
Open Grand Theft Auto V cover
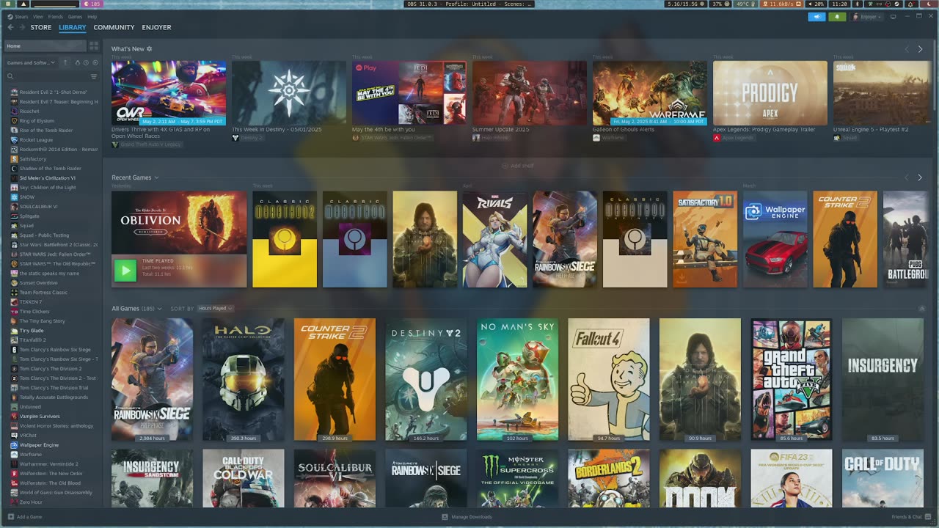click(792, 380)
